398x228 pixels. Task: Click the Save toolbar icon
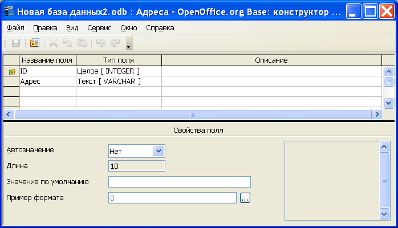click(x=16, y=43)
